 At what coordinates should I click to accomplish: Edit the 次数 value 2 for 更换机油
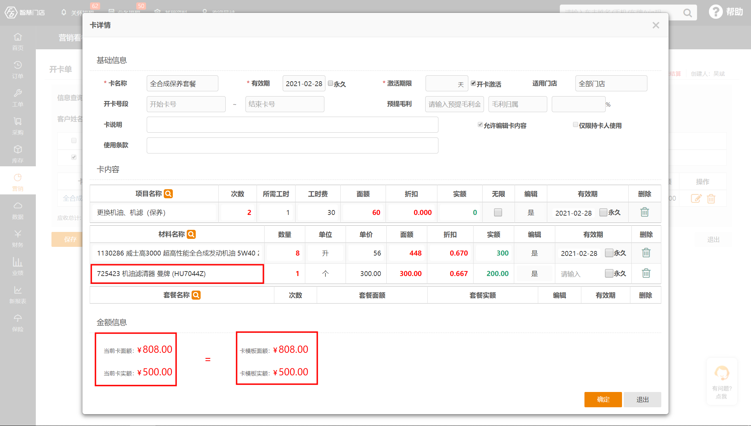[x=237, y=212]
